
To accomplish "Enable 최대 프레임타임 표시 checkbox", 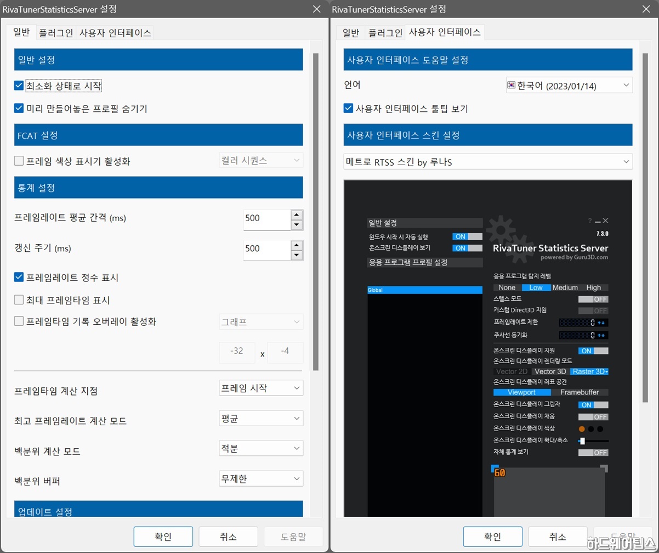I will coord(19,300).
